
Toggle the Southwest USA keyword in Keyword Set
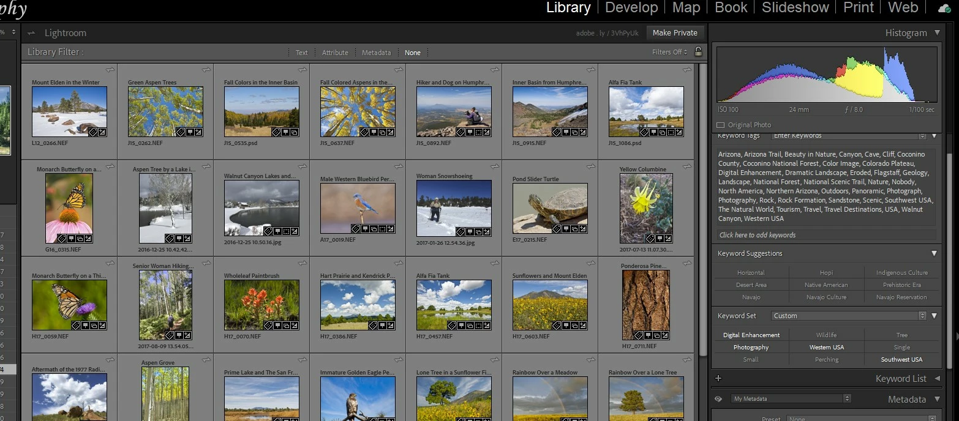point(901,359)
